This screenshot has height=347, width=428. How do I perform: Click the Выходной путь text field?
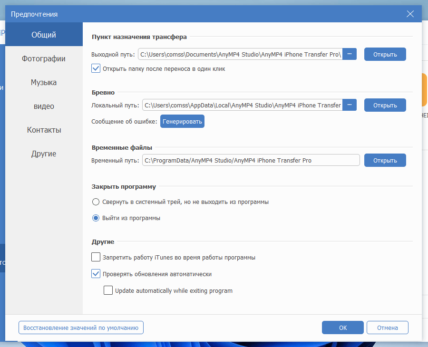pyautogui.click(x=240, y=54)
